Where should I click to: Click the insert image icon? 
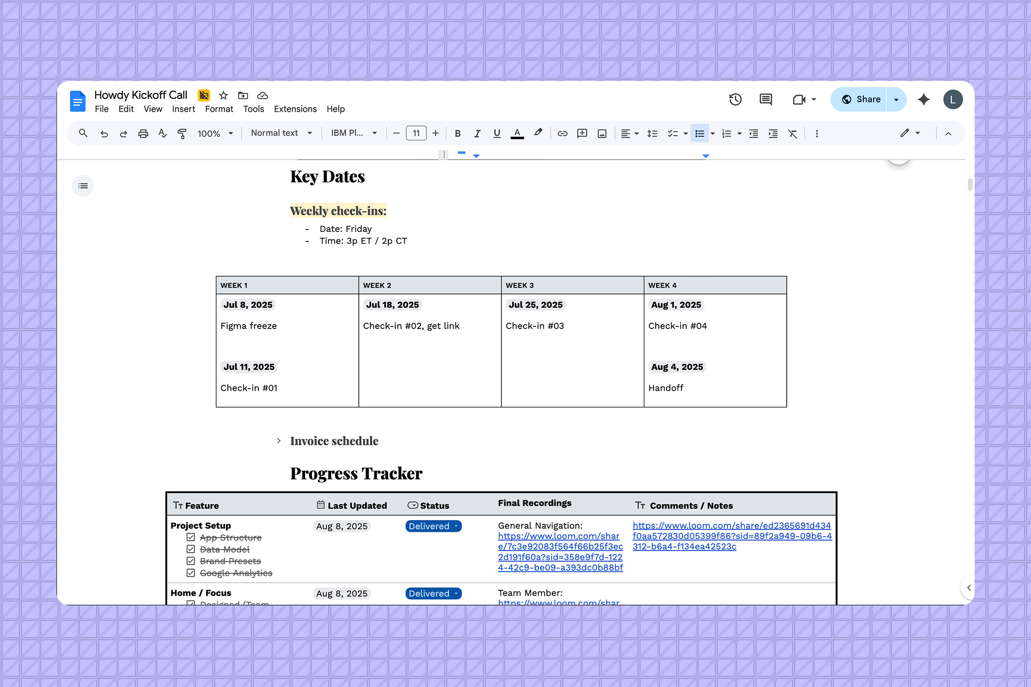[x=602, y=134]
